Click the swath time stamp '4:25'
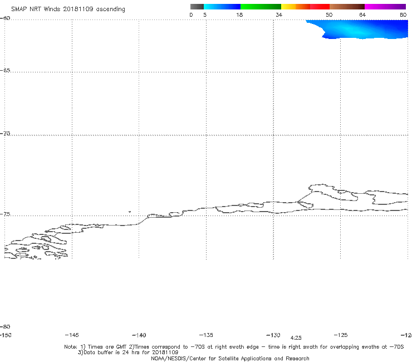 coord(296,338)
